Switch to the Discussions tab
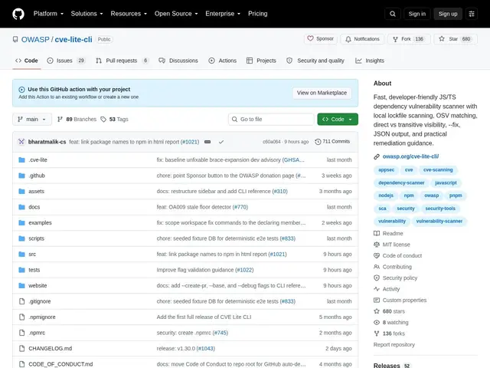 178,61
